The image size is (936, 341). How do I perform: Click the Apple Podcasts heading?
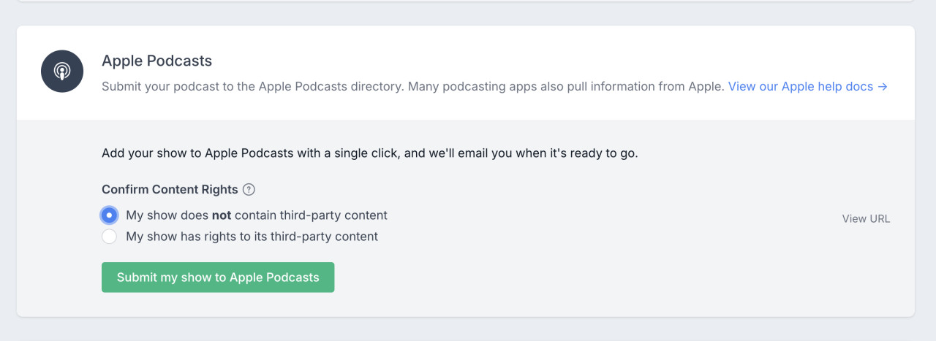156,61
